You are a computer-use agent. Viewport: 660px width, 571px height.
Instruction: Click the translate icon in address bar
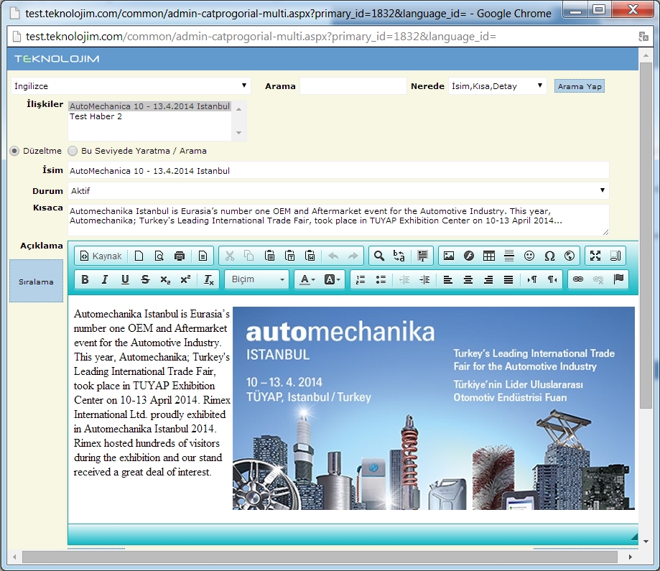(x=643, y=37)
